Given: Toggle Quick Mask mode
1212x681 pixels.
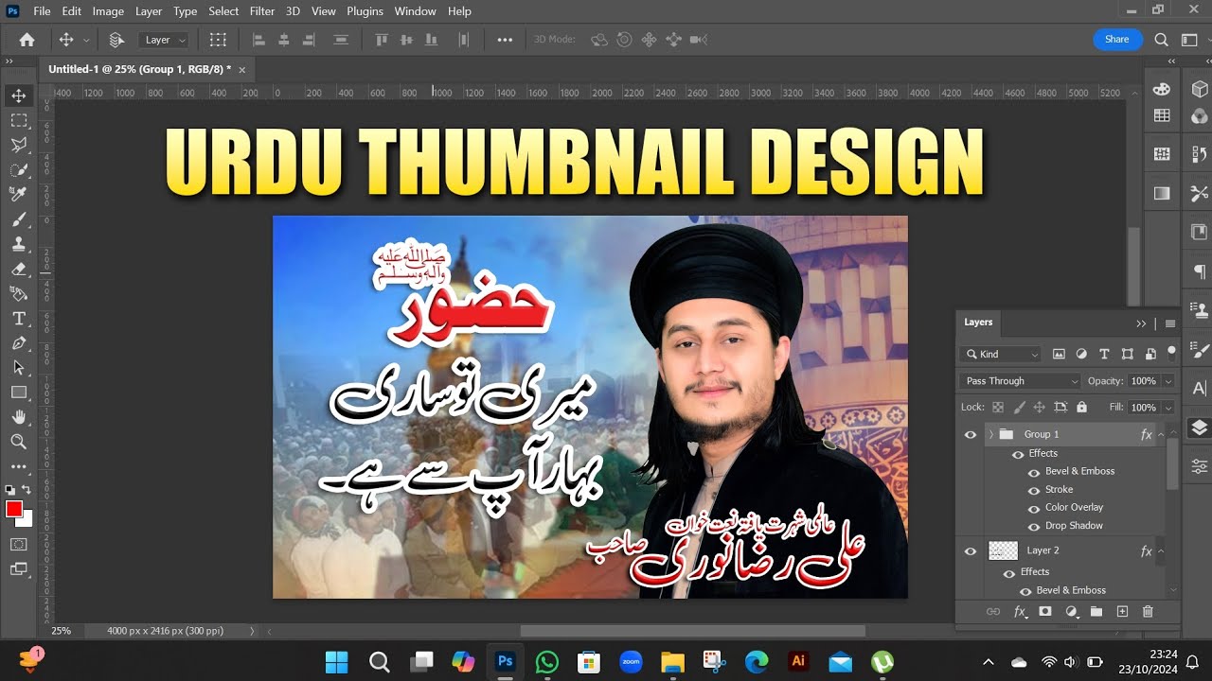Looking at the screenshot, I should coord(18,545).
